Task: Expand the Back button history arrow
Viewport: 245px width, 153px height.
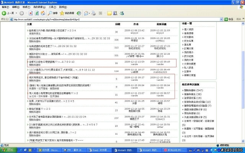Action: 16,13
